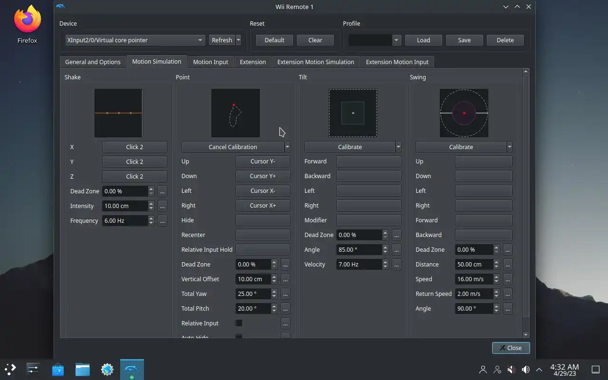This screenshot has height=380, width=608.
Task: Click the vertical scrollbar of settings
Action: [525, 197]
